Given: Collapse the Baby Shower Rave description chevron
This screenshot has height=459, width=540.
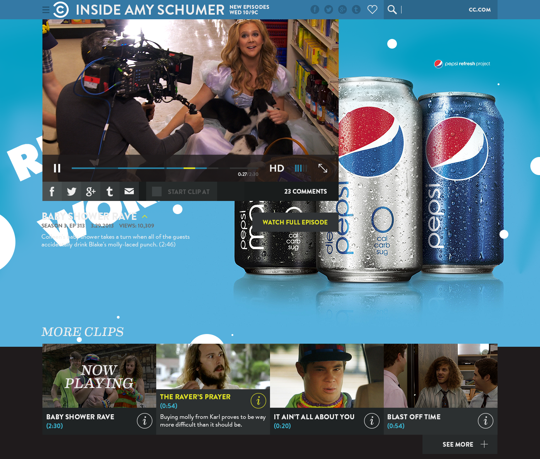Looking at the screenshot, I should (x=145, y=217).
